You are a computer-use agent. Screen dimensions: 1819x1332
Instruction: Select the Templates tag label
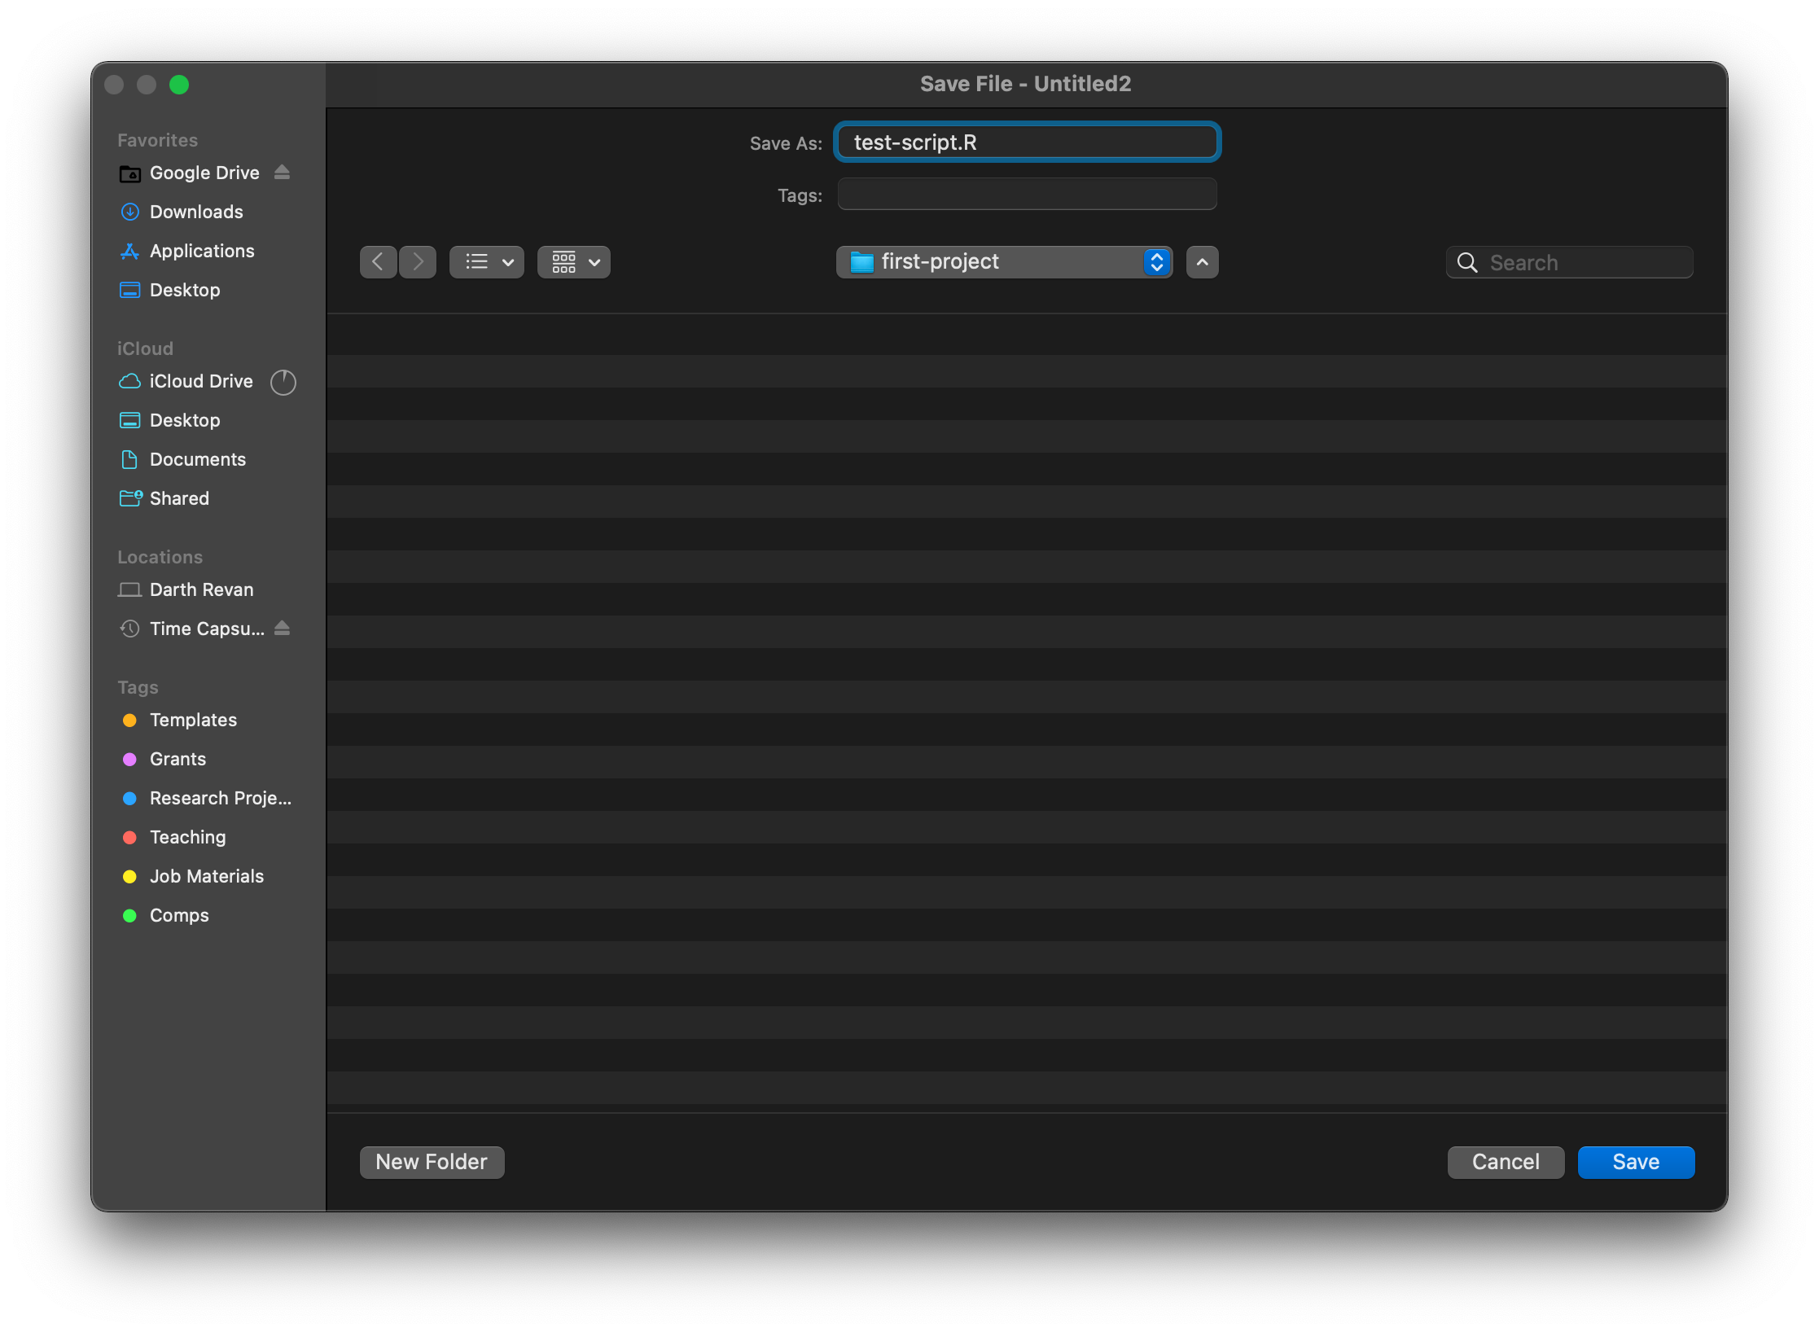(193, 720)
